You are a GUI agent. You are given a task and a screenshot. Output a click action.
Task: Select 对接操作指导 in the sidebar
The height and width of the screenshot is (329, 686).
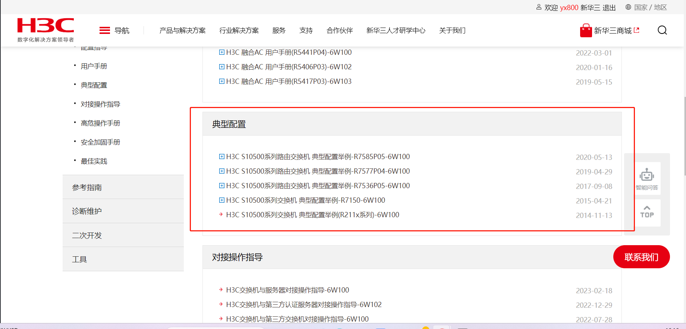(x=100, y=104)
